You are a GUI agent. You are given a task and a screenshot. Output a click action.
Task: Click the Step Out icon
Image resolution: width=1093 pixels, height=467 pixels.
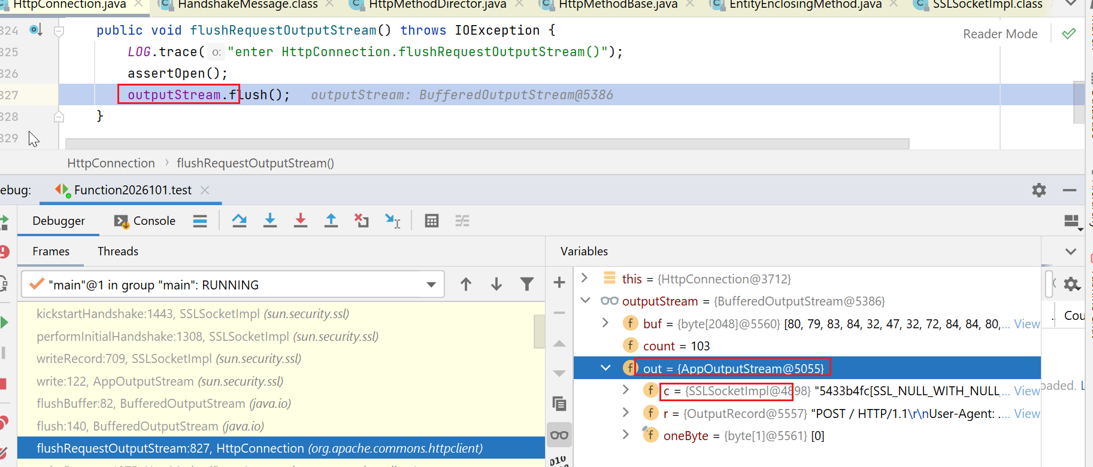click(x=331, y=221)
